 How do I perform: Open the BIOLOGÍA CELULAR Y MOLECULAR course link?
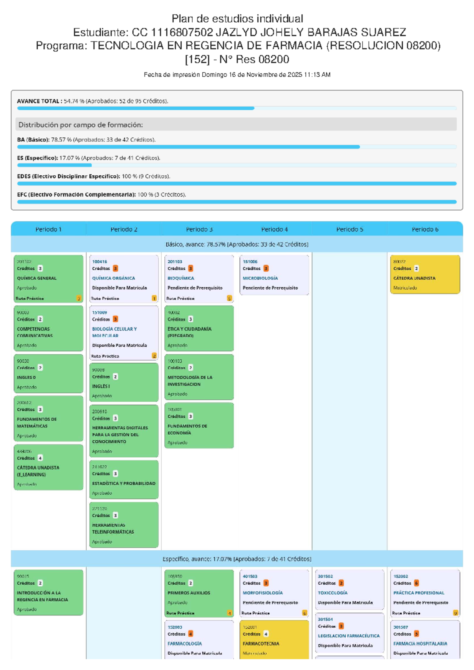click(114, 332)
